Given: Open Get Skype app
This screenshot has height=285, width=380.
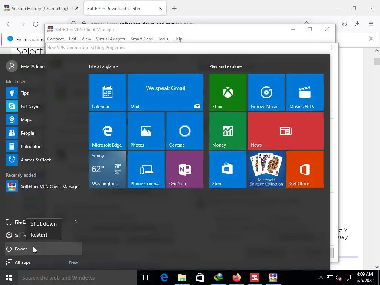Looking at the screenshot, I should coord(44,106).
